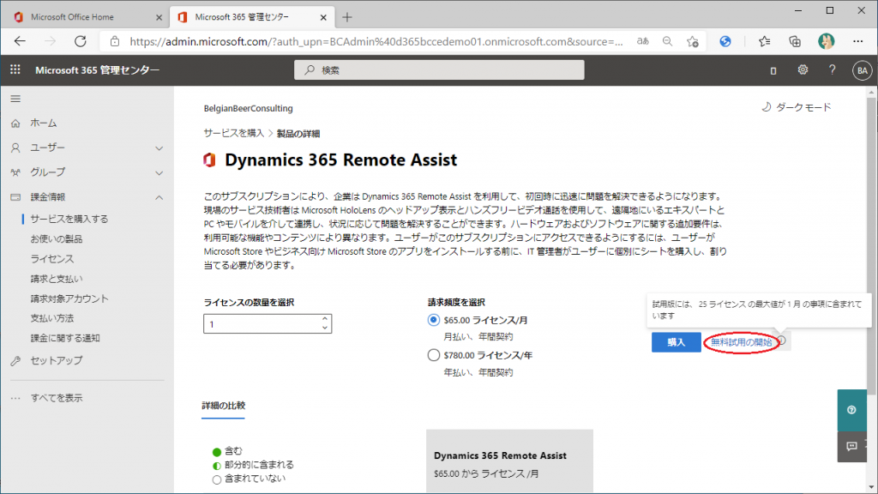This screenshot has height=494, width=878.
Task: Increase license quantity with up arrow
Action: point(325,319)
